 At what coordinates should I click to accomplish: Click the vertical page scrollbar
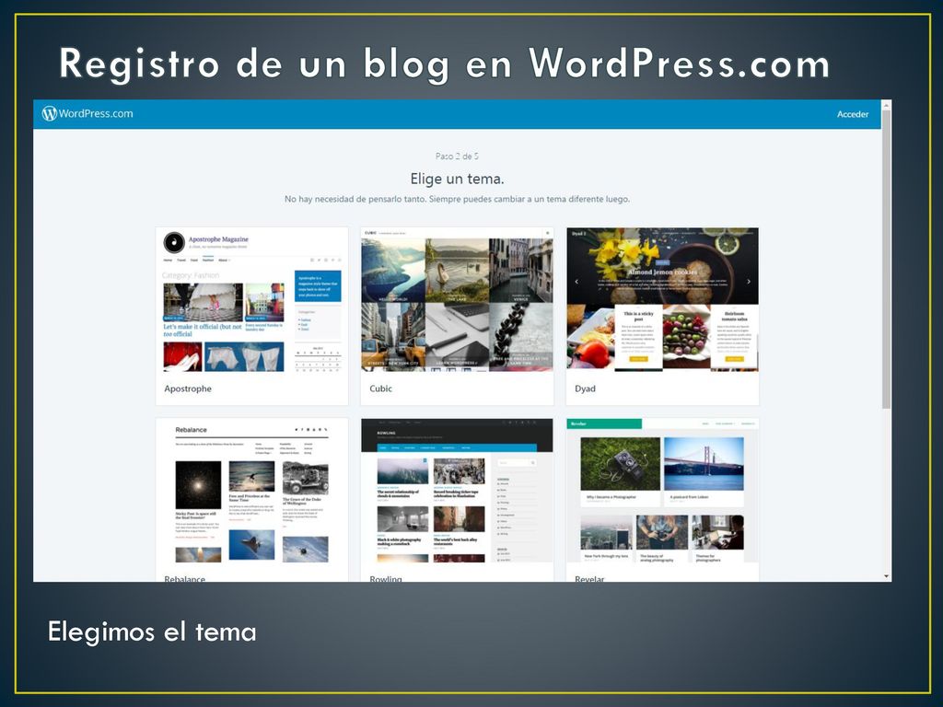pos(887,259)
